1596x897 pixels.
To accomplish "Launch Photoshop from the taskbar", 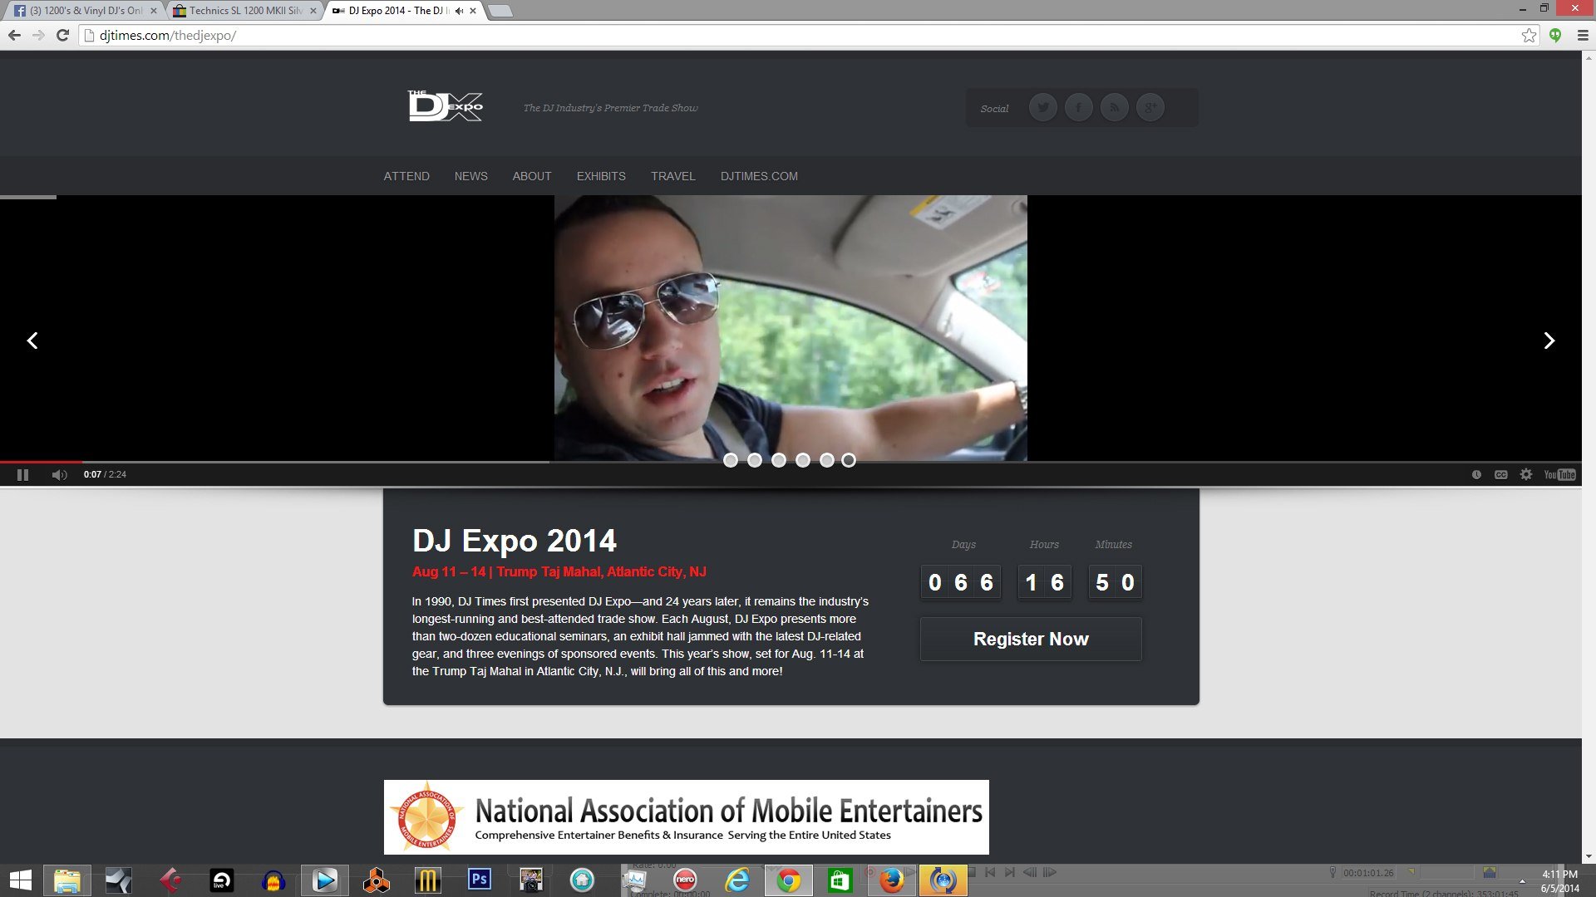I will (x=480, y=880).
